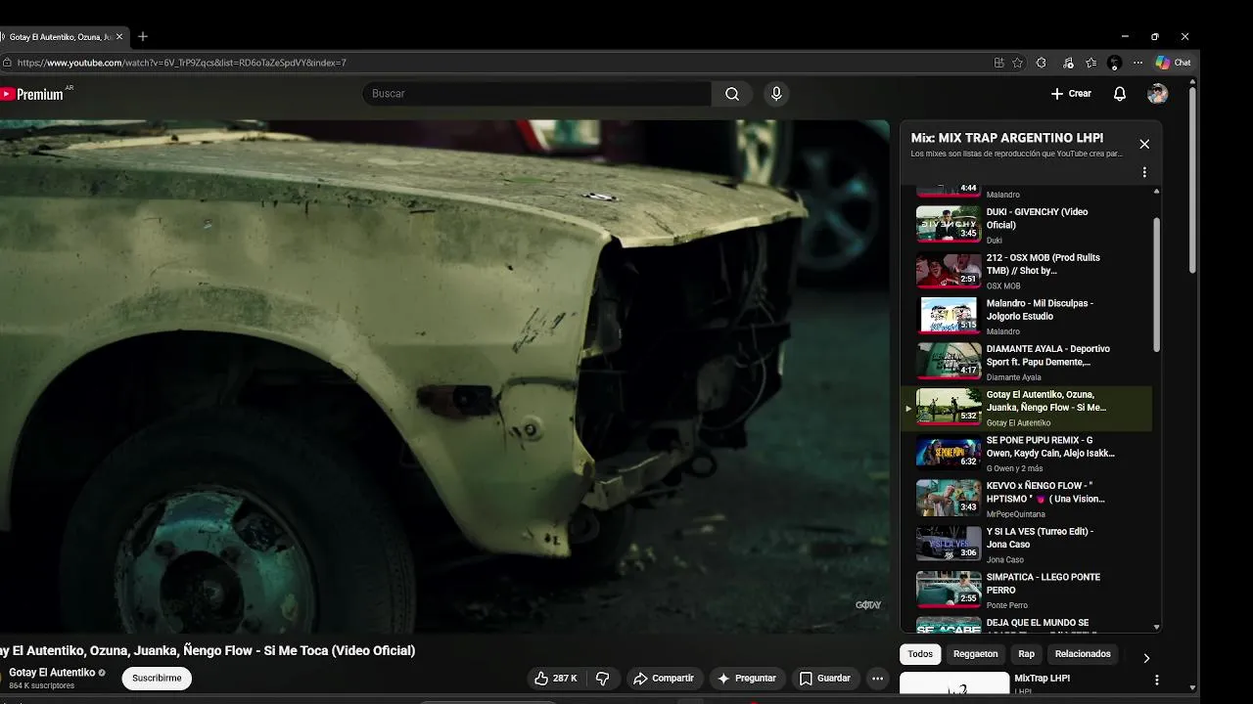
Task: Click the Buscar search field
Action: [x=536, y=94]
